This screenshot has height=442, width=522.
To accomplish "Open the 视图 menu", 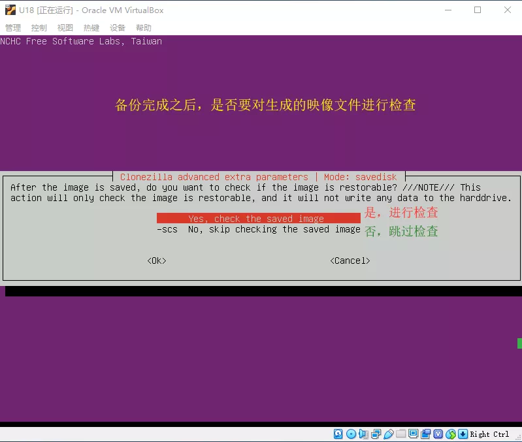I will click(65, 27).
